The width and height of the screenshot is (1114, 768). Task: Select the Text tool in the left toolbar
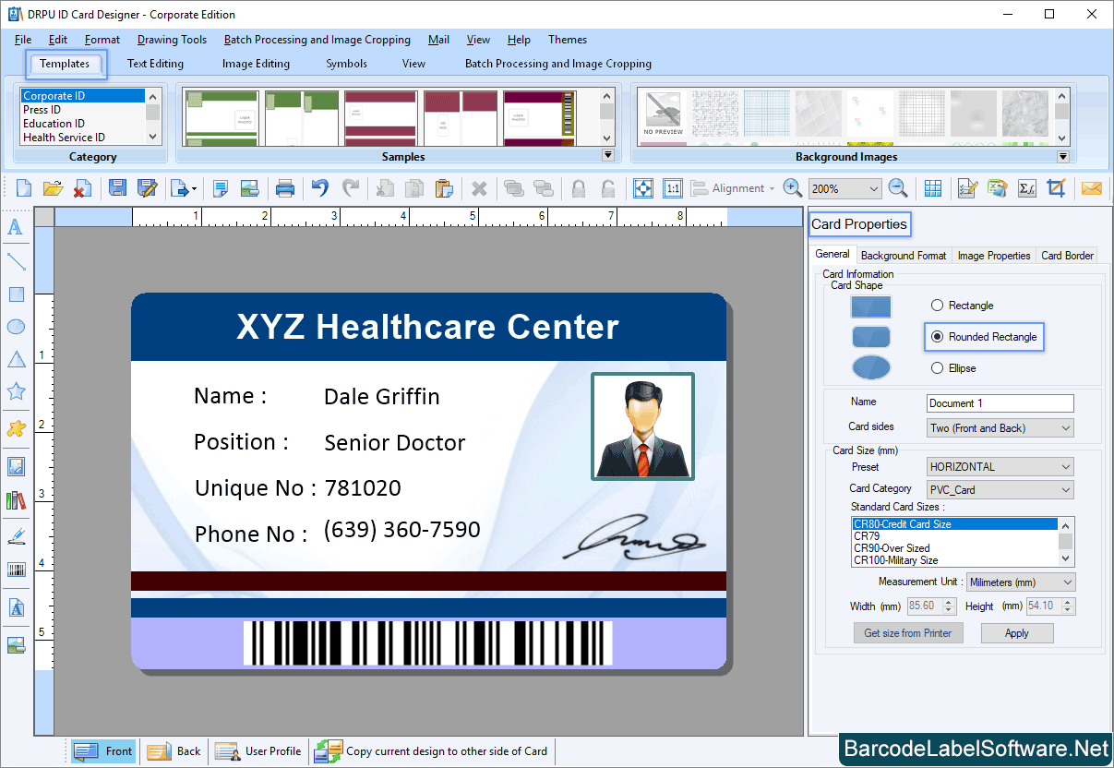point(16,228)
